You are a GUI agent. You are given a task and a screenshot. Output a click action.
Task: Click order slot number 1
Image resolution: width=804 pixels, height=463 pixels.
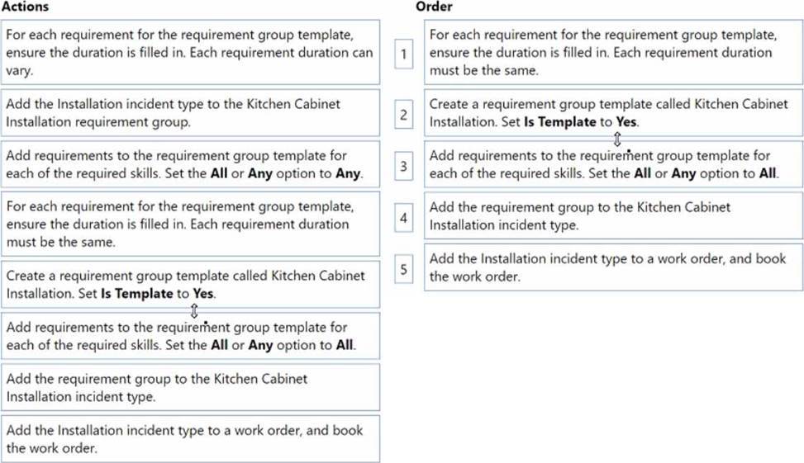404,54
